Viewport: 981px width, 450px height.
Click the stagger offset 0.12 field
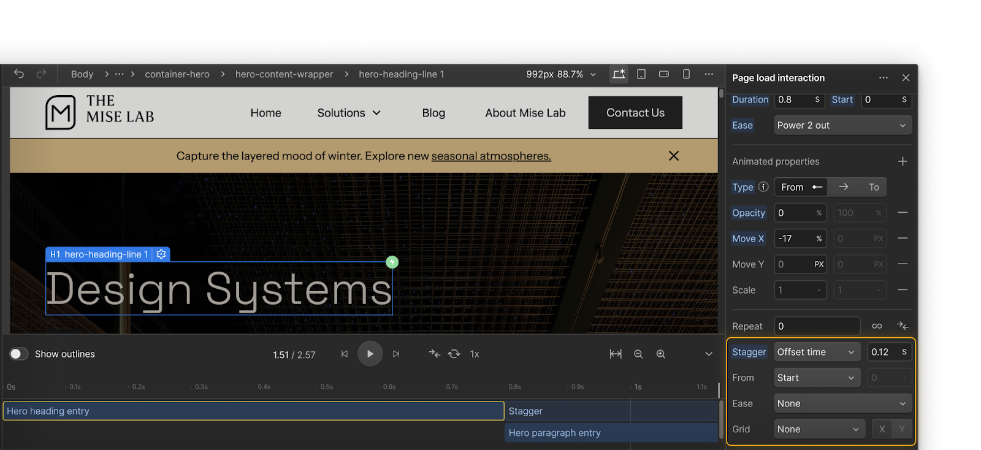[x=890, y=352]
